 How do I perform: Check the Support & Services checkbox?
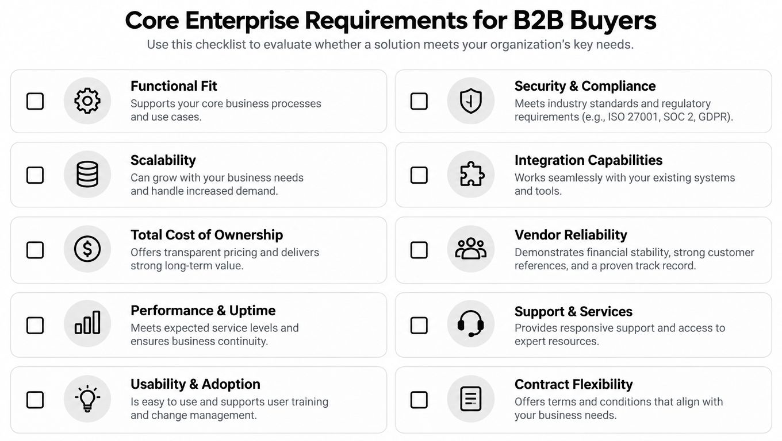419,325
